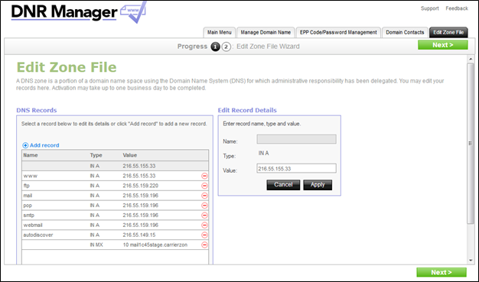
Task: Switch to Domain Contacts tab
Action: tap(405, 32)
